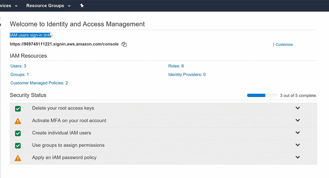Expand Delete your root access keys section

297,108
